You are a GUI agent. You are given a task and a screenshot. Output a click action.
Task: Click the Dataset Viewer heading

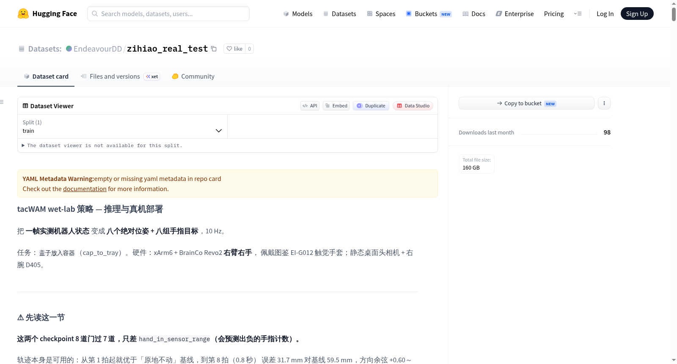(48, 106)
